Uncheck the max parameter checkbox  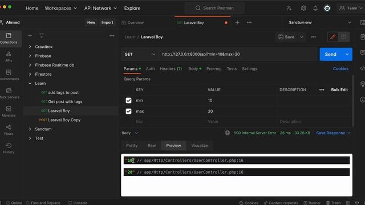128,112
